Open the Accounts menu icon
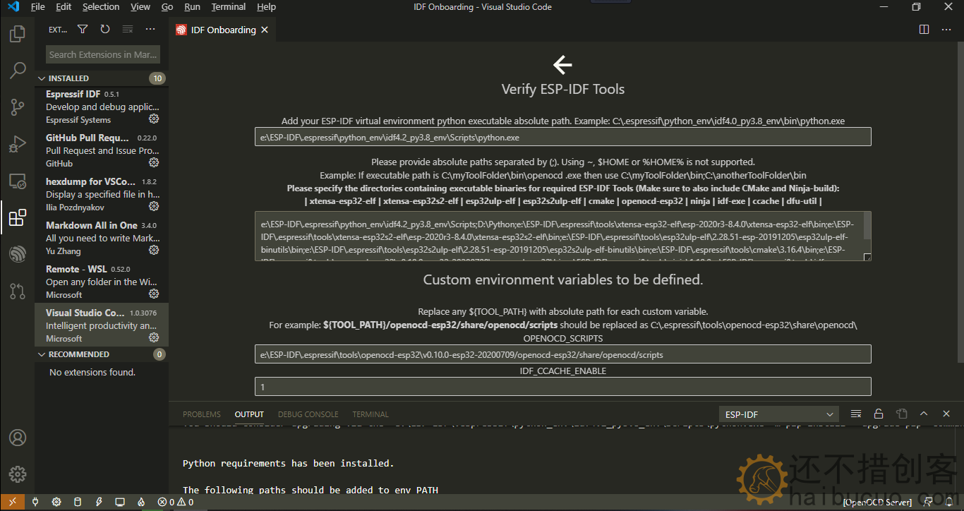 [x=18, y=438]
